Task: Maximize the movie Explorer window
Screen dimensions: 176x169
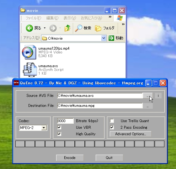Action: point(115,11)
